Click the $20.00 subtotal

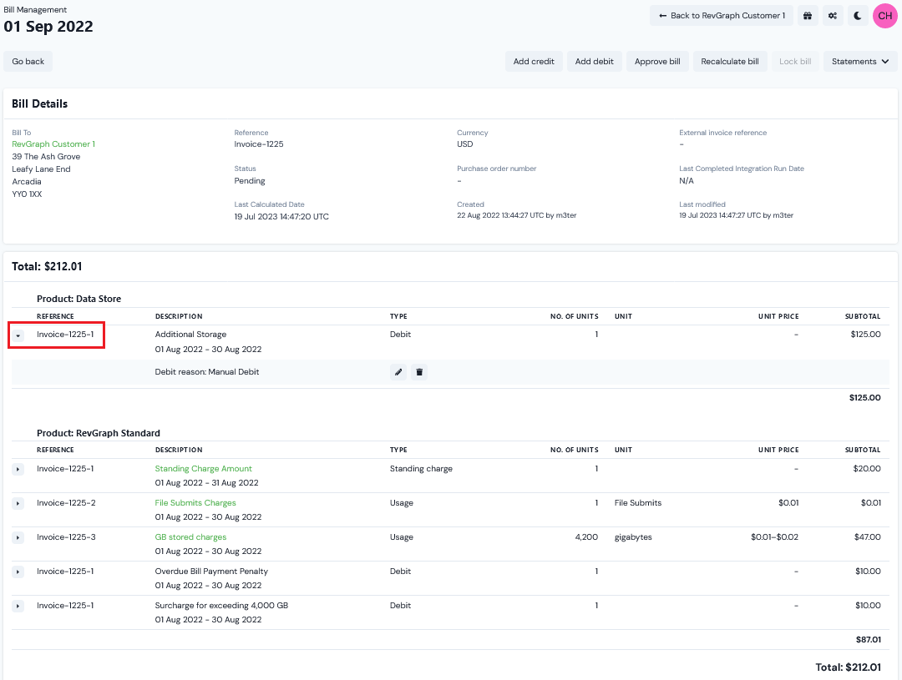(867, 468)
